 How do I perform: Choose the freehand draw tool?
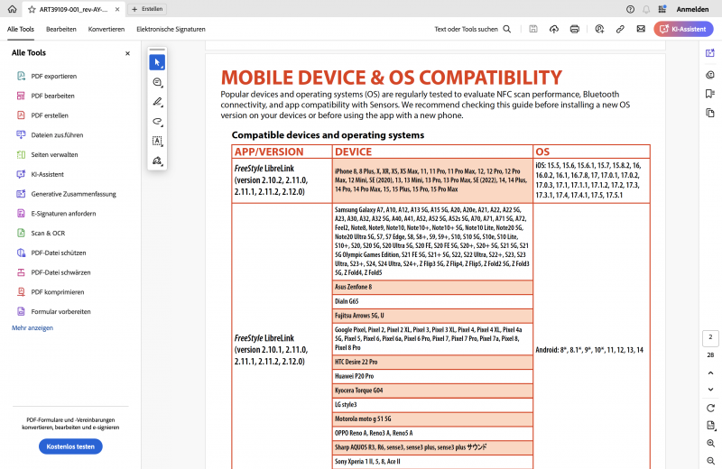coord(157,122)
